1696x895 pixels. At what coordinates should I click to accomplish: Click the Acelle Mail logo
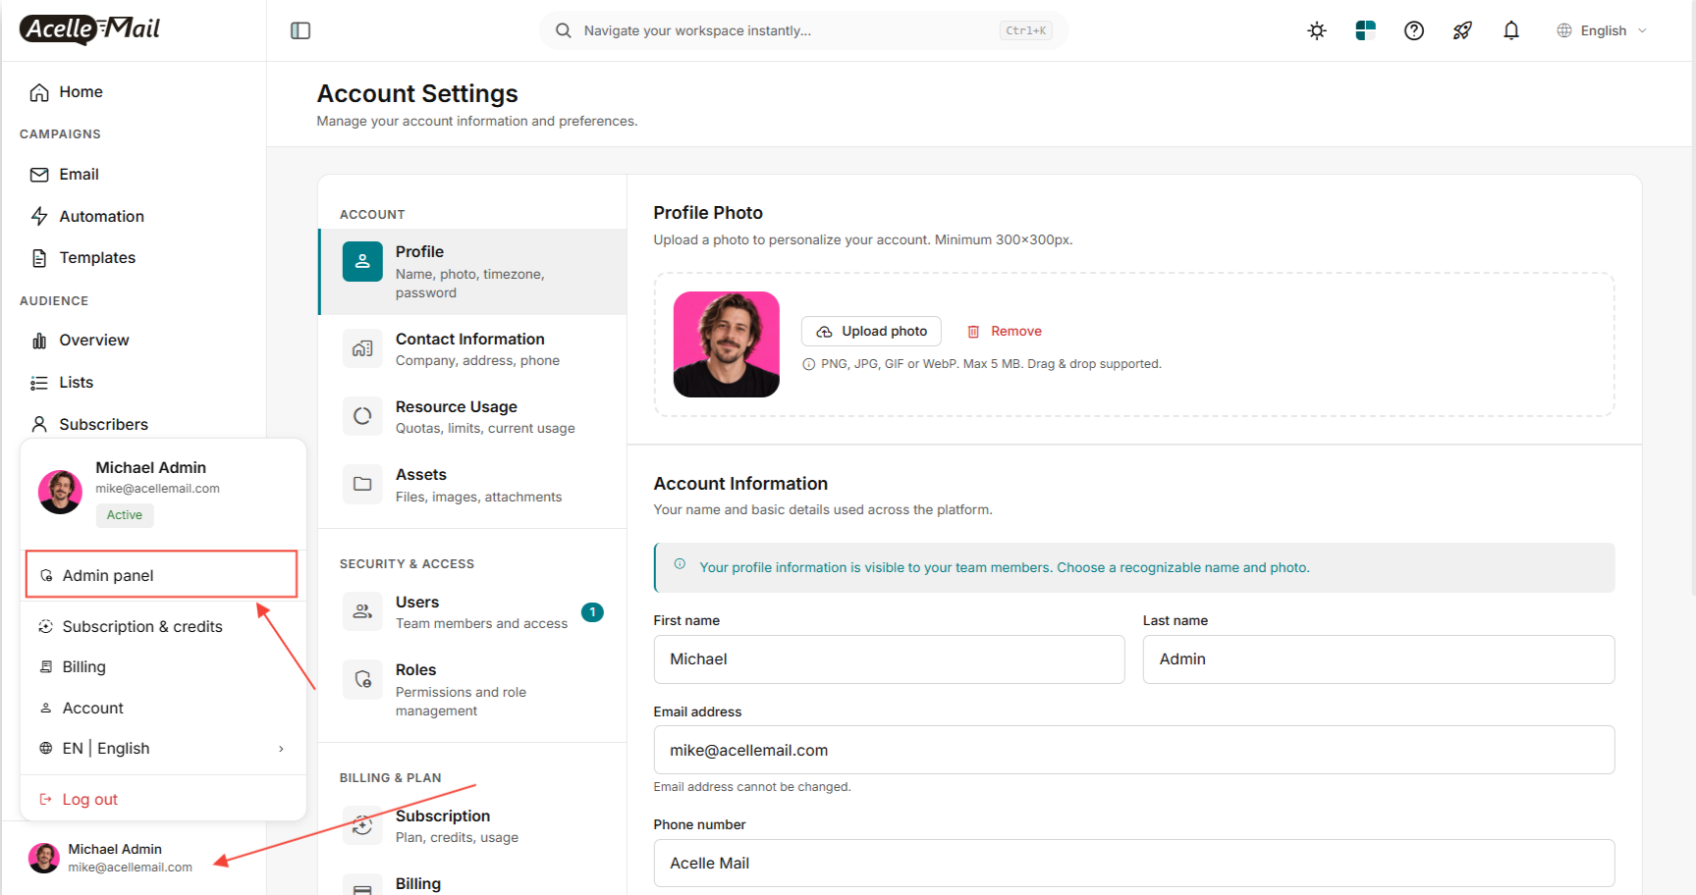90,29
